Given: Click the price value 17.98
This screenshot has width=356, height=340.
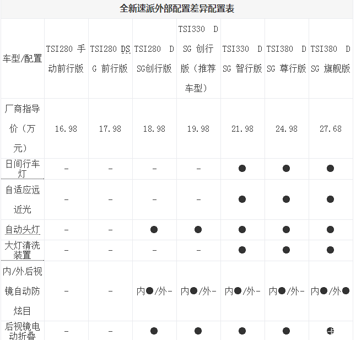Looking at the screenshot, I should tap(110, 129).
